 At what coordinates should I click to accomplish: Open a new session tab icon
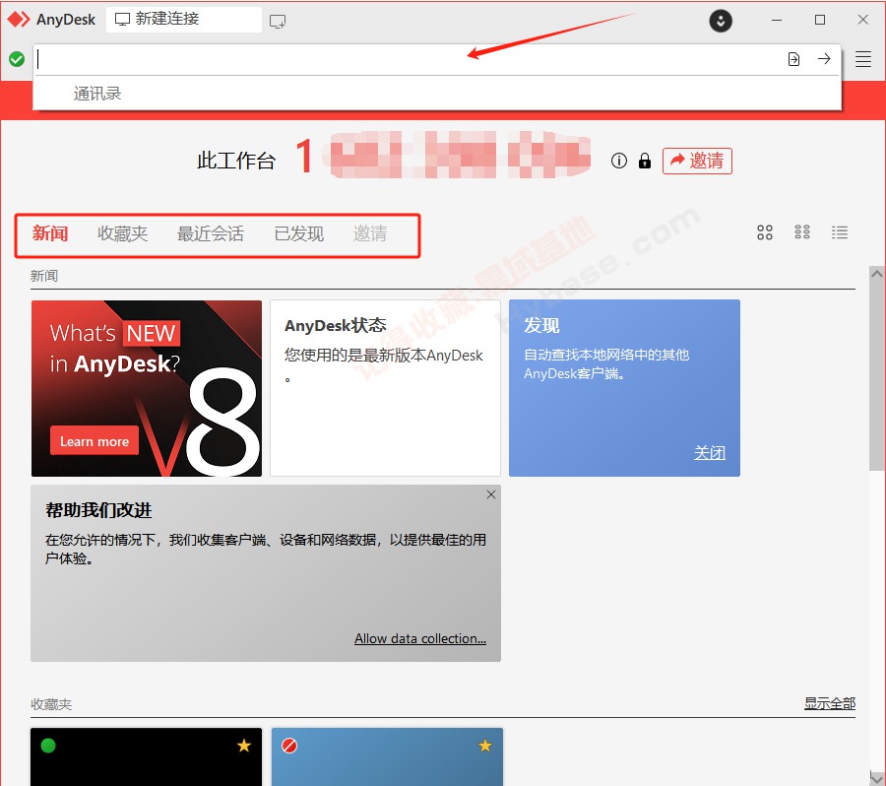click(x=278, y=22)
